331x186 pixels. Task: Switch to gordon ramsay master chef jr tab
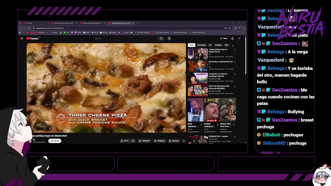point(64,23)
